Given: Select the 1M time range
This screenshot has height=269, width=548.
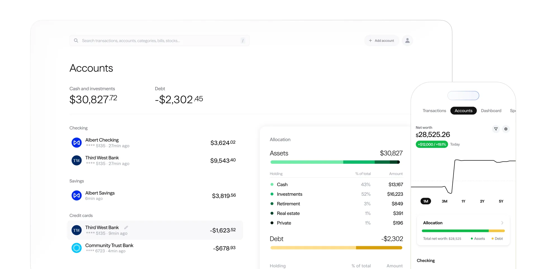Looking at the screenshot, I should pyautogui.click(x=426, y=201).
